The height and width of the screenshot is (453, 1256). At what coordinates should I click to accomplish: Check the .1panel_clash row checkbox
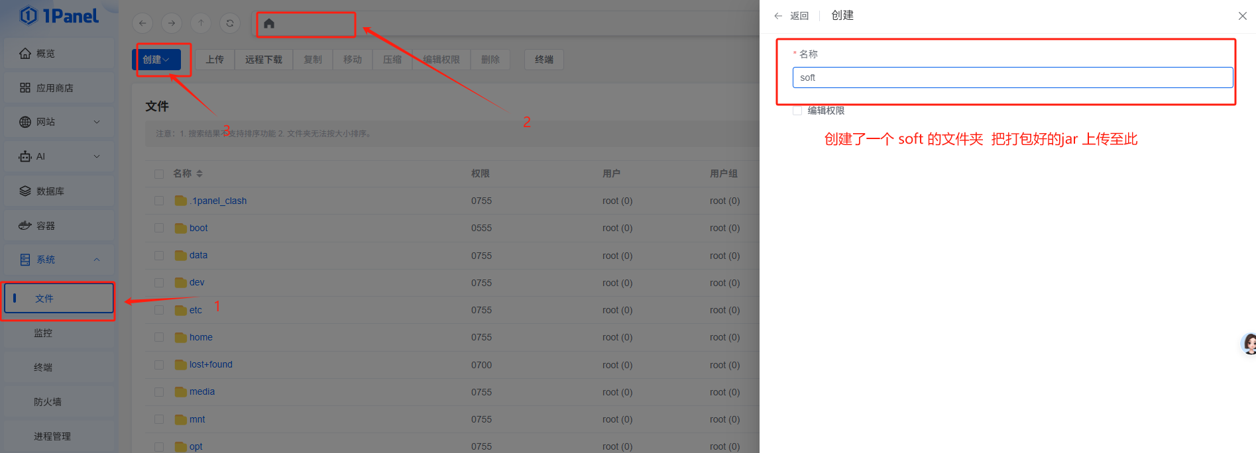click(x=159, y=201)
